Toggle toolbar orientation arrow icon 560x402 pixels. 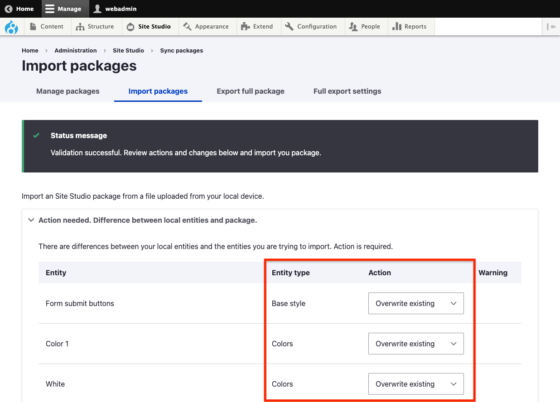coord(551,27)
